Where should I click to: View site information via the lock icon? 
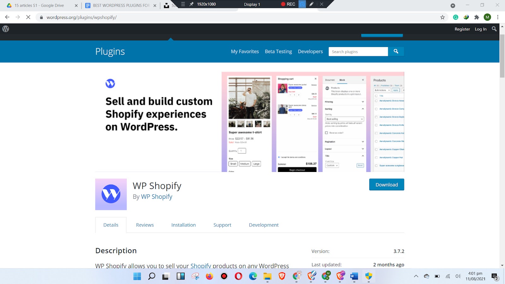click(x=41, y=17)
